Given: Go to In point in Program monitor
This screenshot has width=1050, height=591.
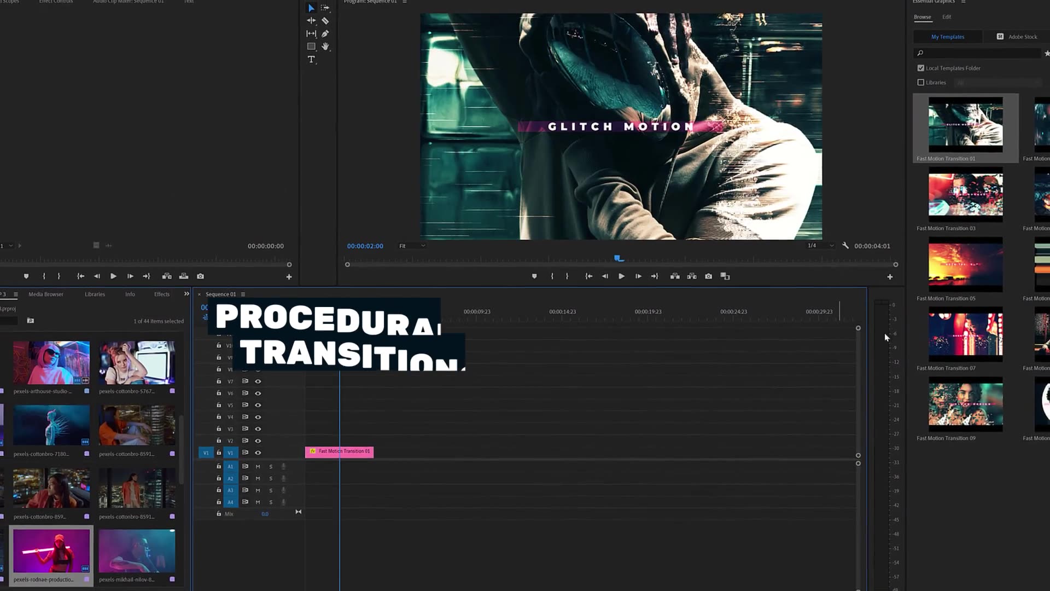Looking at the screenshot, I should [589, 276].
